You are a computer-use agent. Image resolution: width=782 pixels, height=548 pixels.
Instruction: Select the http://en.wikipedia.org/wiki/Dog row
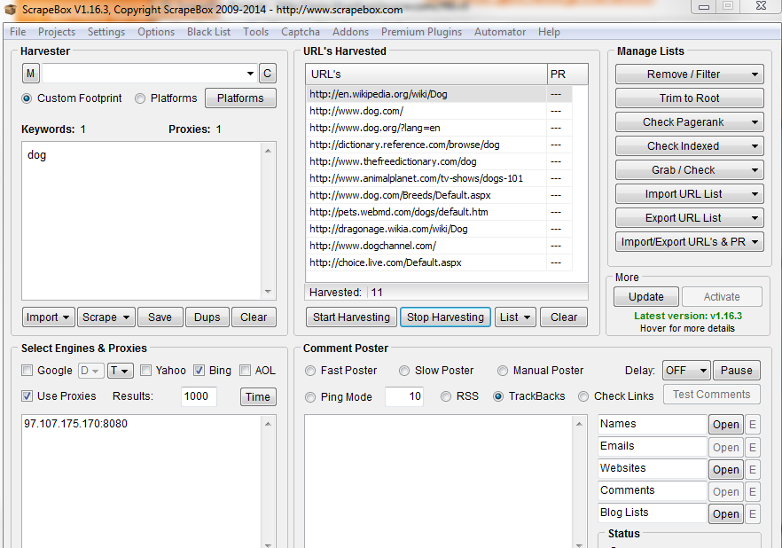[439, 94]
